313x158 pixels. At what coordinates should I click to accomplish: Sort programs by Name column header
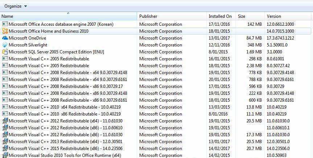[x=69, y=16]
